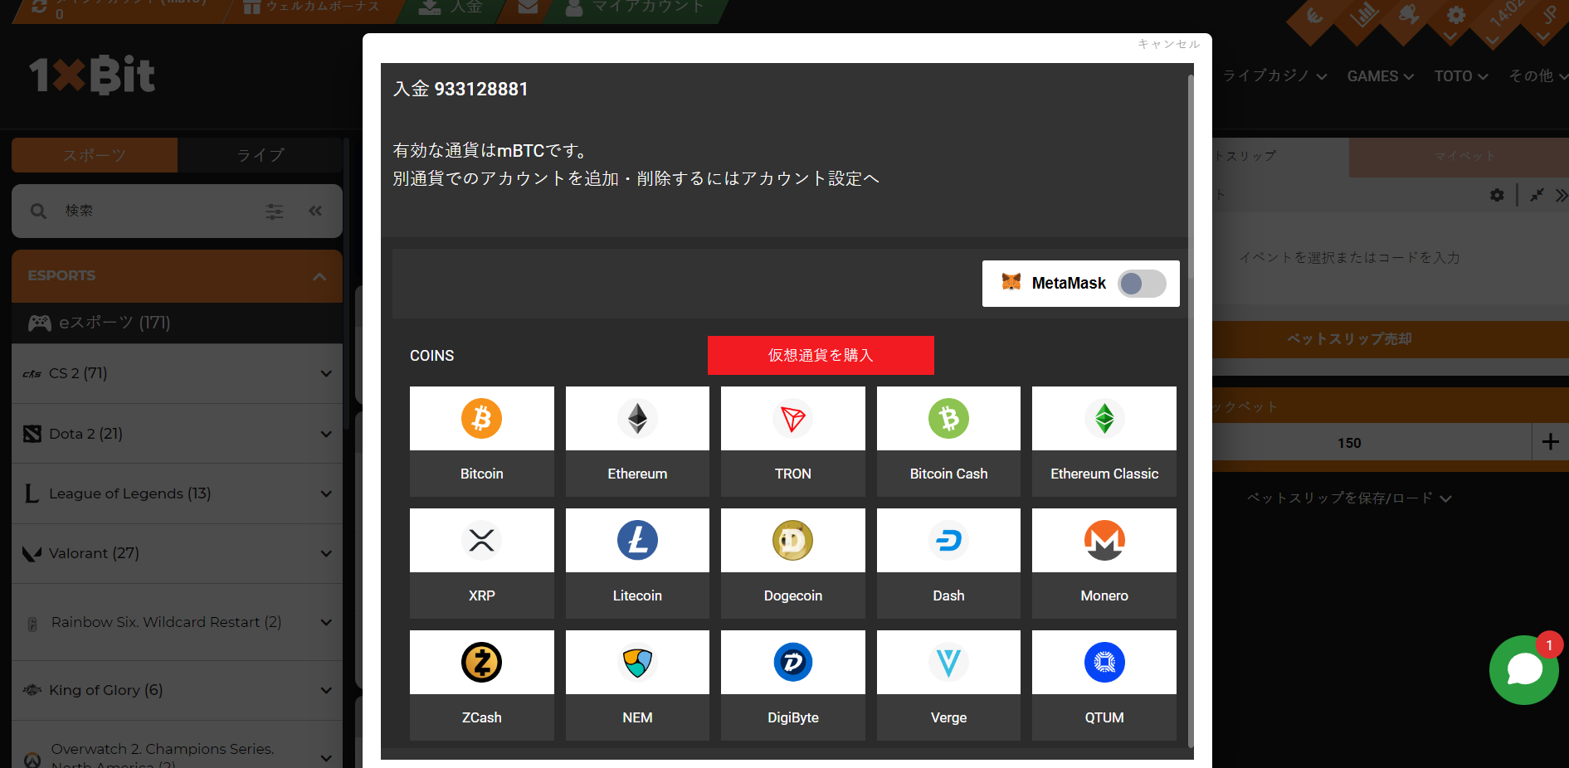Choose the Ethereum coin icon
Image resolution: width=1569 pixels, height=768 pixels.
click(x=637, y=419)
